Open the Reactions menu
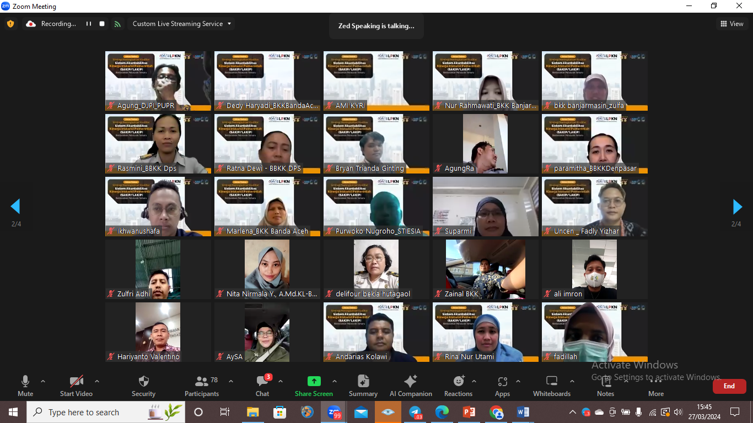This screenshot has height=423, width=753. (x=458, y=386)
